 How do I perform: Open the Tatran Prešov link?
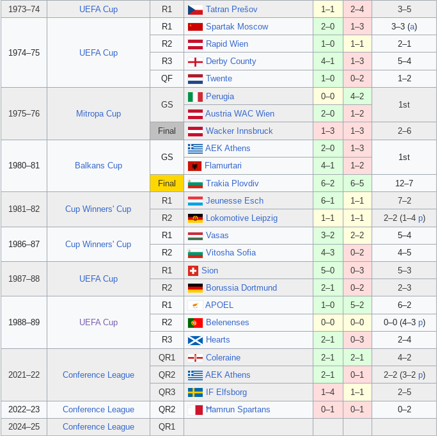point(232,9)
